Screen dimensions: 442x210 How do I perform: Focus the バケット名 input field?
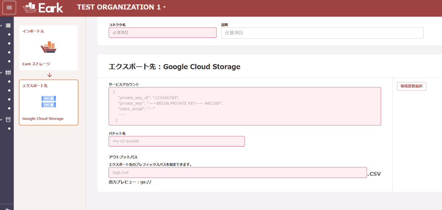177,141
